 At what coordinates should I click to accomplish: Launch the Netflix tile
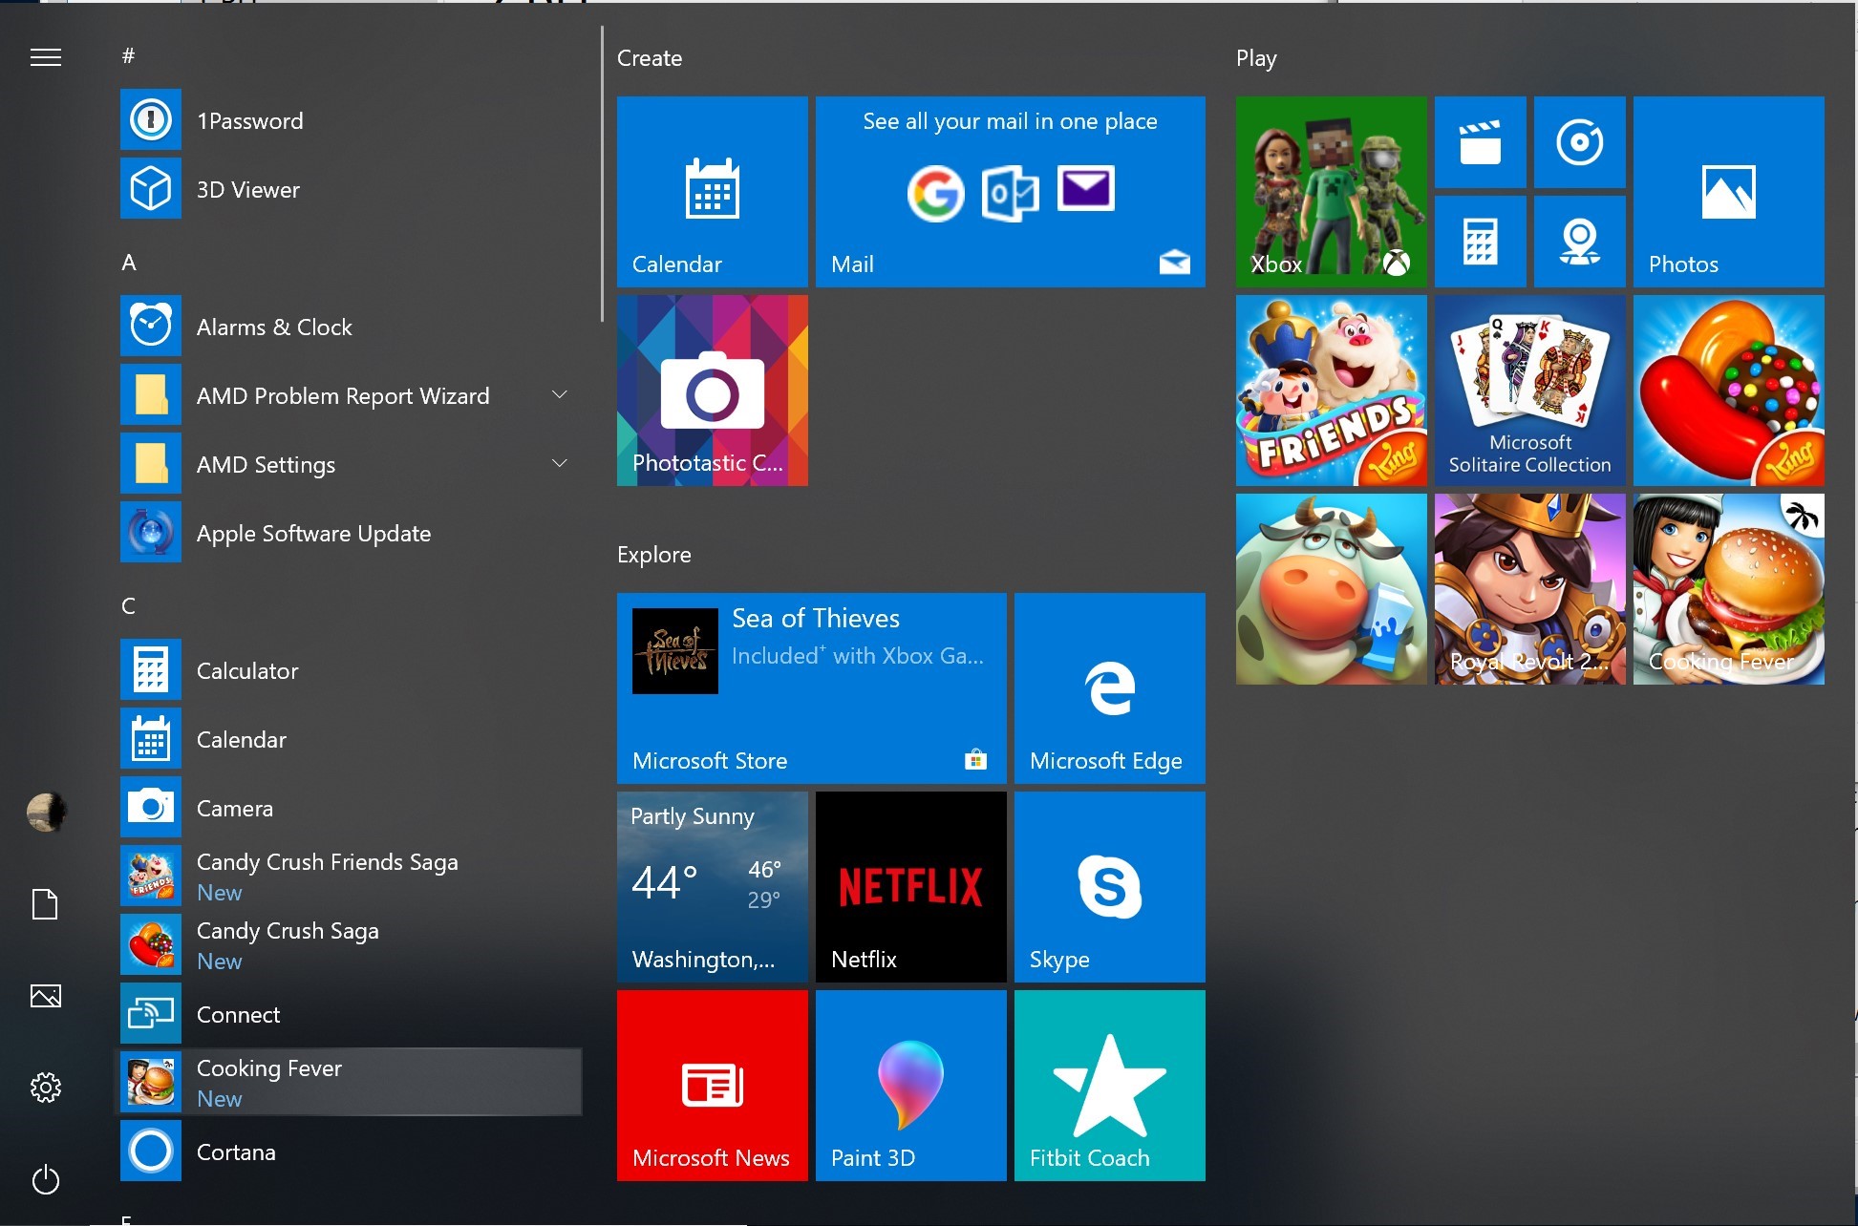coord(910,886)
